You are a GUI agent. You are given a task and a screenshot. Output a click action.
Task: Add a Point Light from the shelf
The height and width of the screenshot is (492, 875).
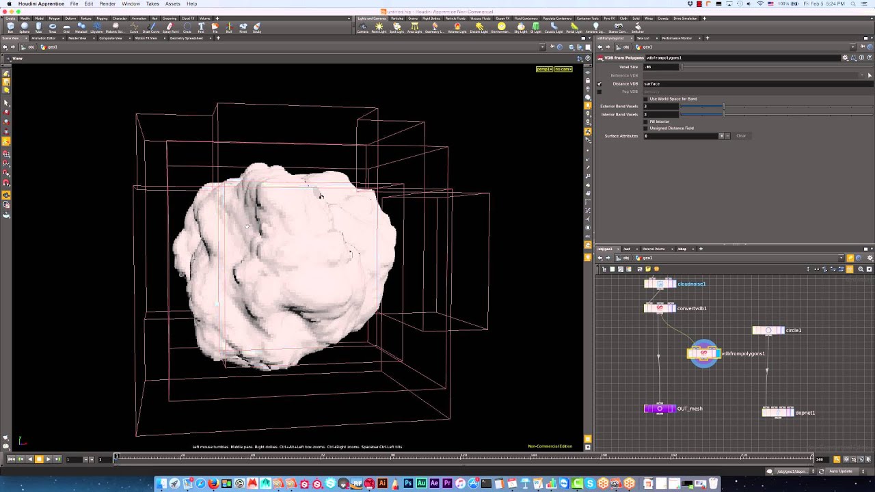(379, 27)
